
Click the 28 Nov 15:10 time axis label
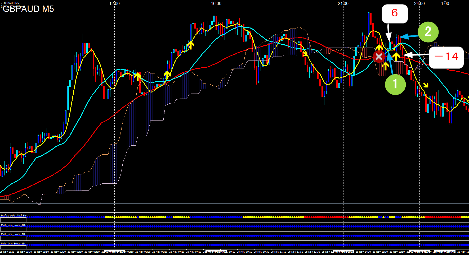380,252
